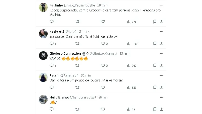Click Pedrin's profile avatar
The width and height of the screenshot is (202, 114).
[43, 78]
